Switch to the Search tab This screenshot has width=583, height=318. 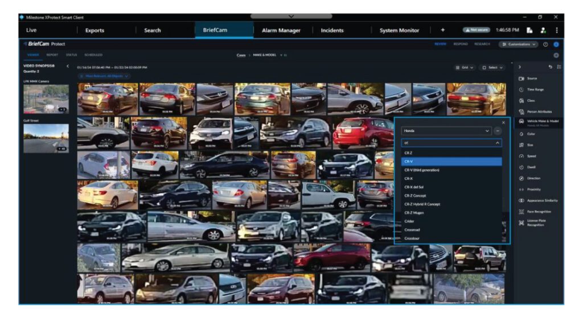153,31
